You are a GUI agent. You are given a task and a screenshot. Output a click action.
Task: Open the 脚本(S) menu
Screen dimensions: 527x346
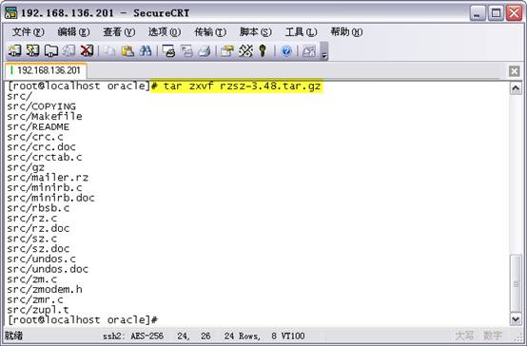tap(256, 32)
